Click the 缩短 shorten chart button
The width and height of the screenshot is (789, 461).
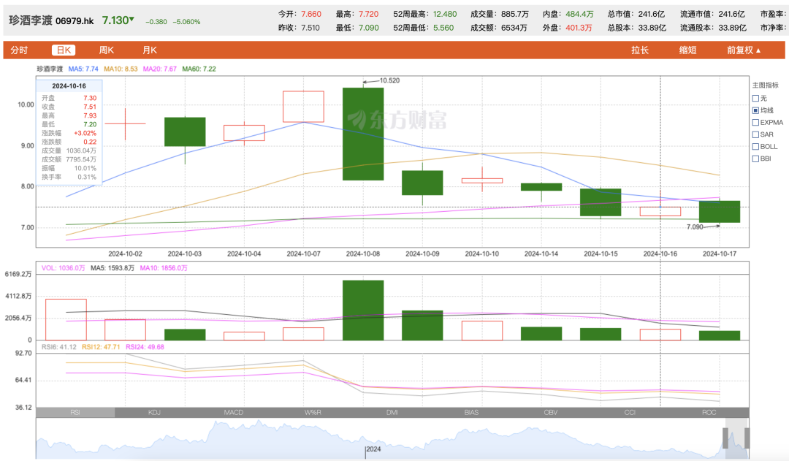click(688, 50)
